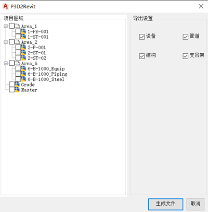
Task: Collapse the Area_2 tree node
Action: (6, 42)
